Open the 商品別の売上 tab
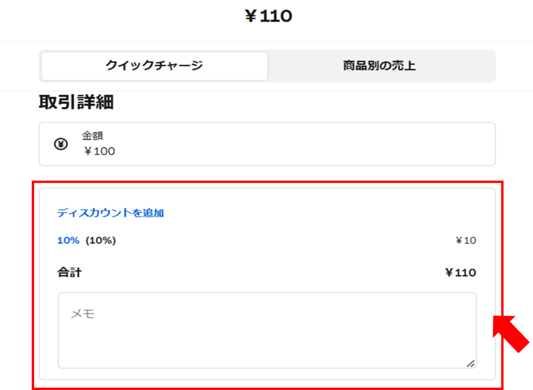 [379, 66]
